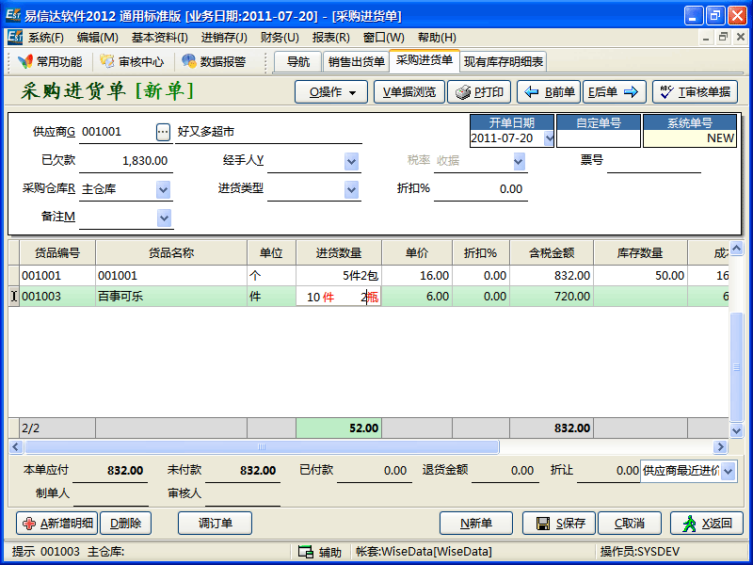Switch to the 销售出货单 tab
The height and width of the screenshot is (565, 753).
tap(356, 62)
